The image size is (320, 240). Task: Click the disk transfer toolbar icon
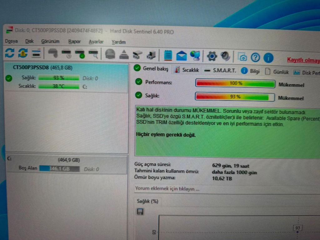pyautogui.click(x=137, y=55)
